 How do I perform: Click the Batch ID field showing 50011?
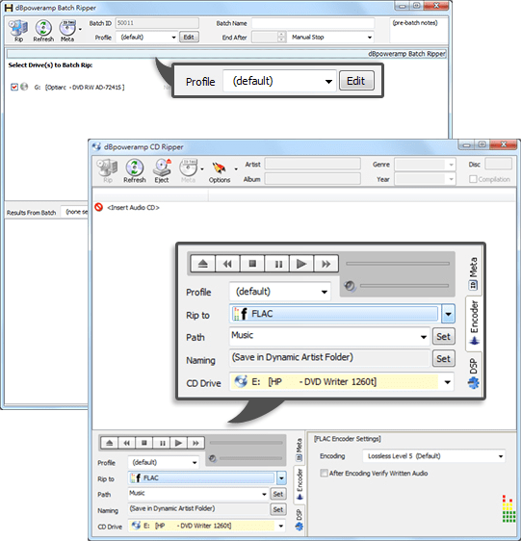157,23
